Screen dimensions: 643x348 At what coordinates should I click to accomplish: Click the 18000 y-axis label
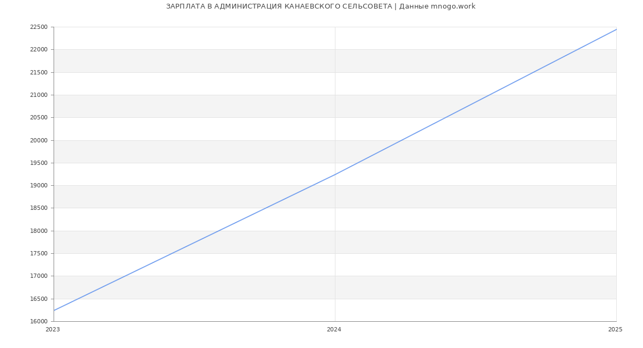39,231
